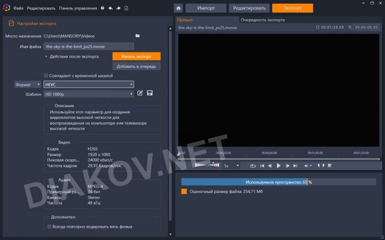Open the help question mark icon

102,8
